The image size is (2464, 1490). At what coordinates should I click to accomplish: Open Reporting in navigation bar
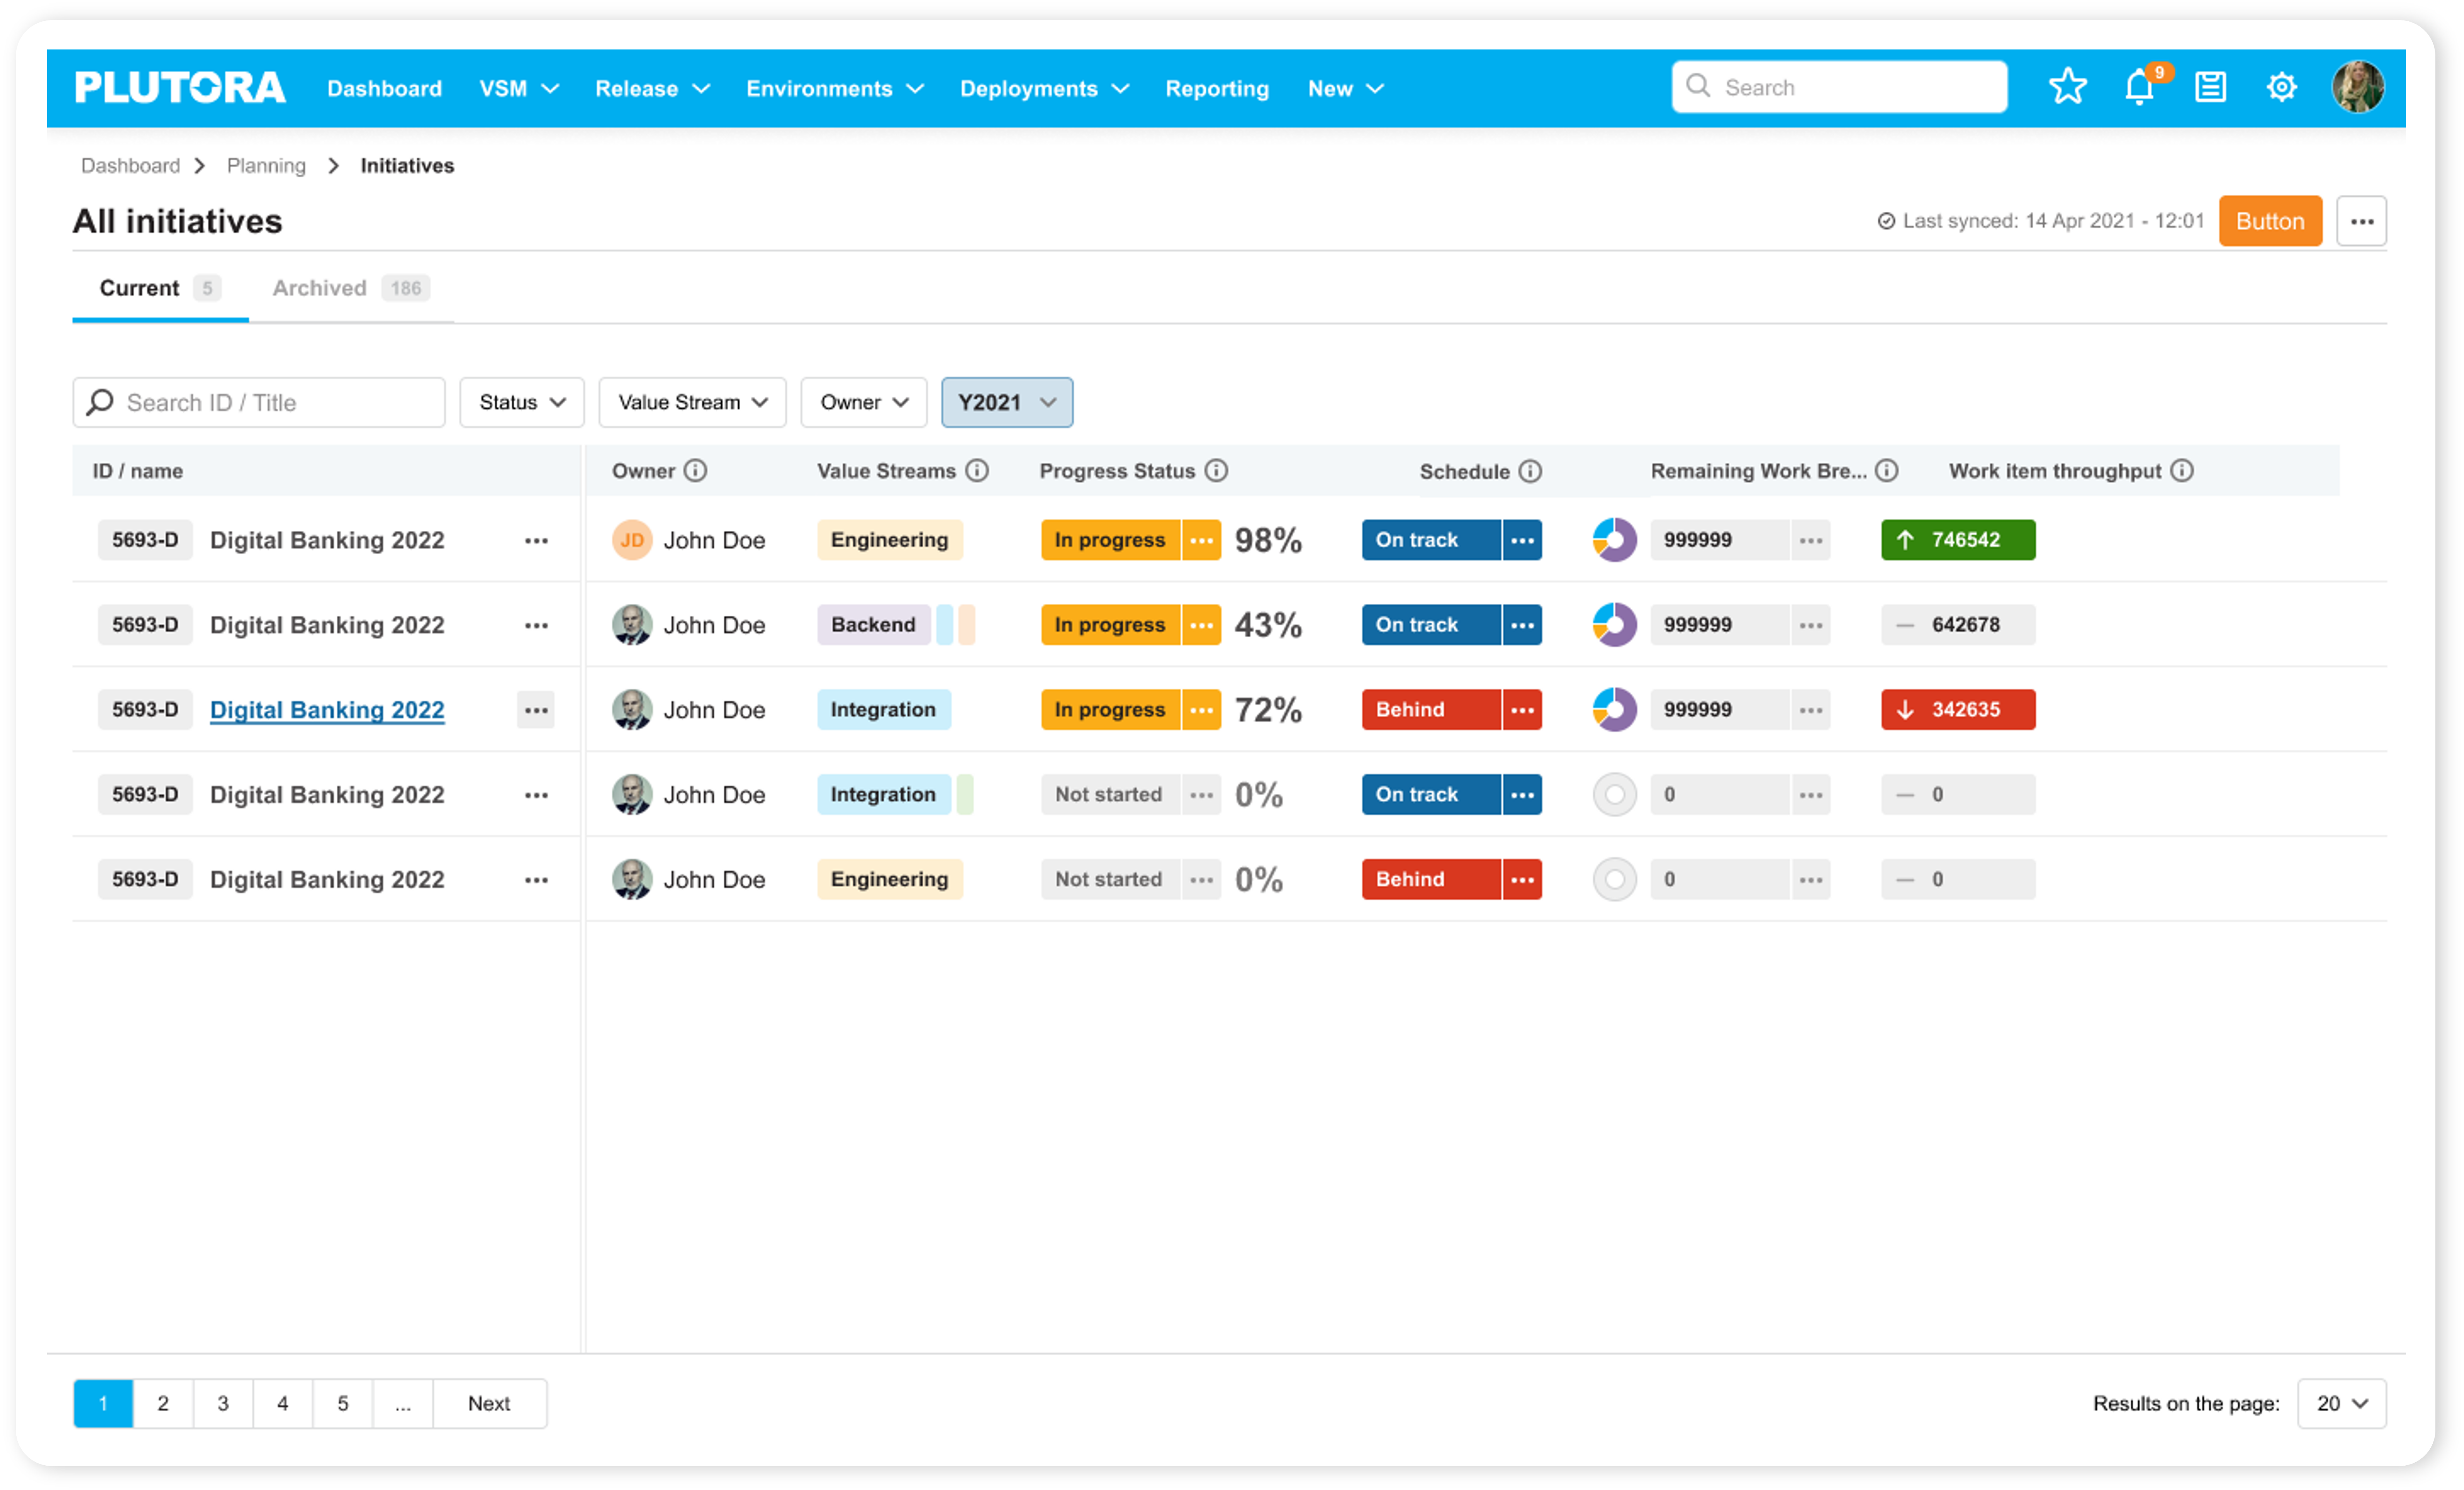point(1216,88)
